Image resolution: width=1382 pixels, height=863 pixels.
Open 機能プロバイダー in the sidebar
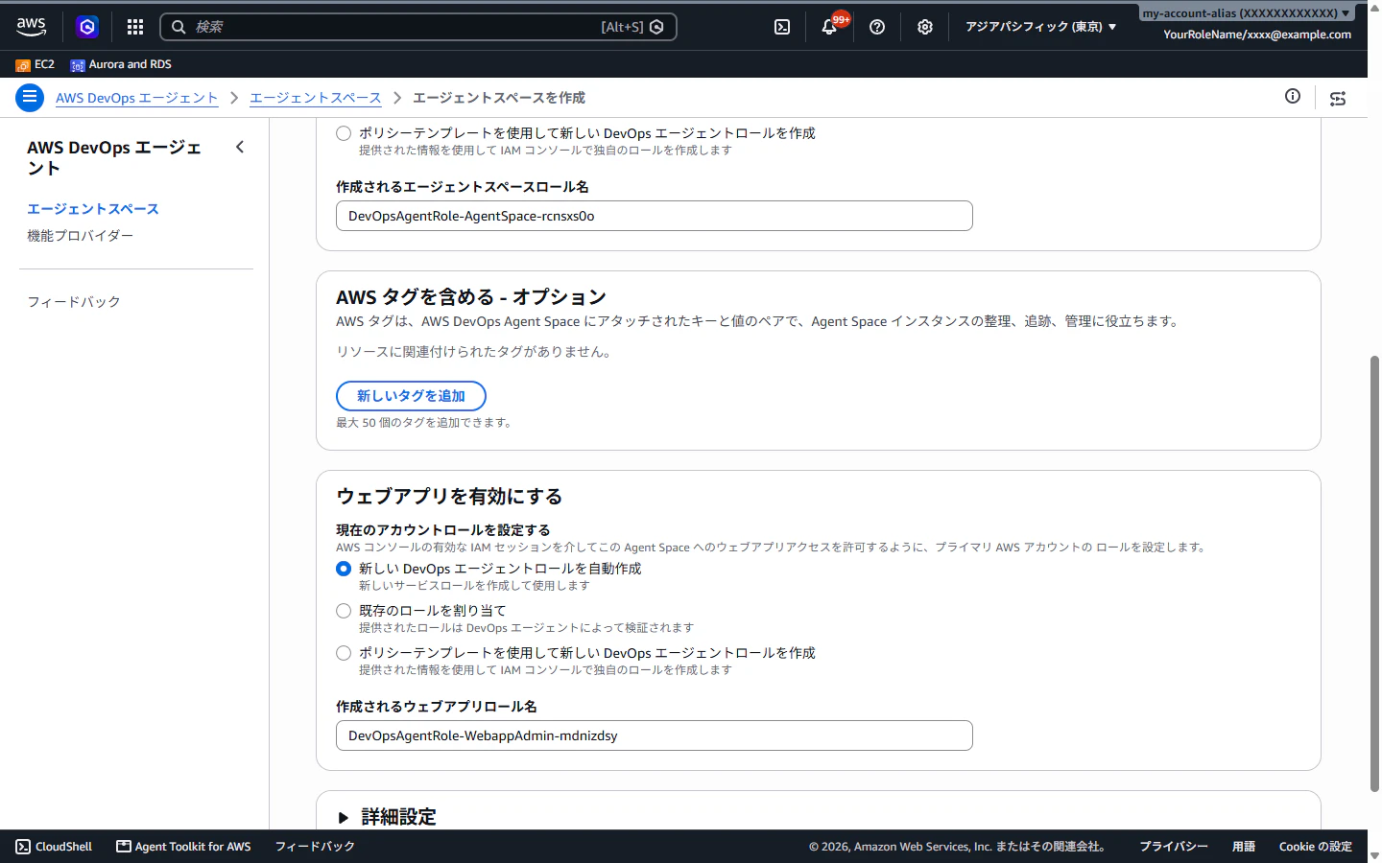tap(81, 236)
